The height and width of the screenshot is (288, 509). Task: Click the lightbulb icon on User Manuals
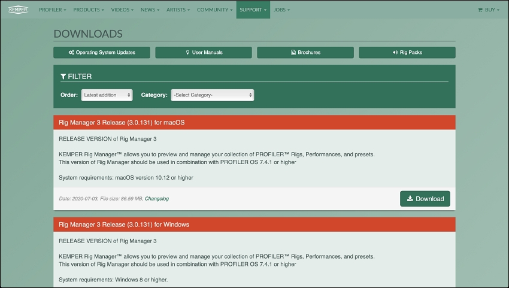[x=187, y=52]
